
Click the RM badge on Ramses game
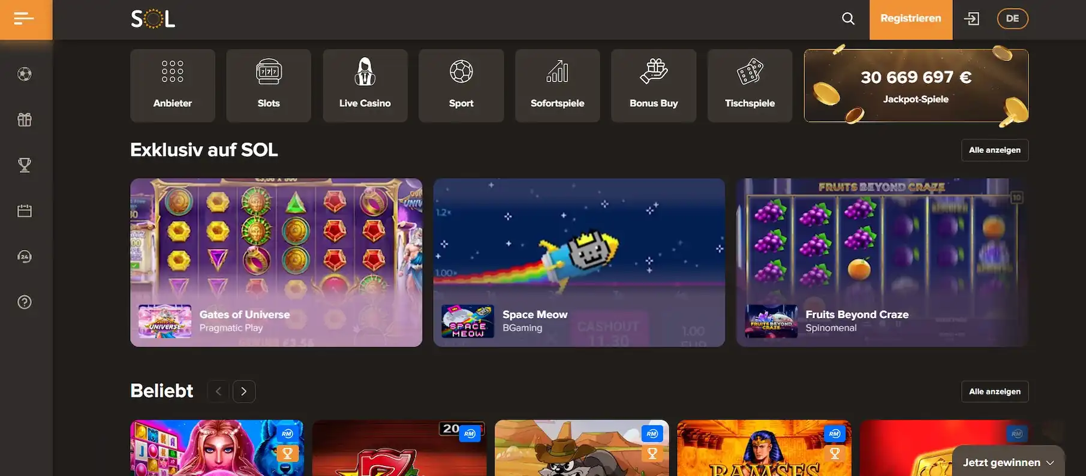point(835,433)
